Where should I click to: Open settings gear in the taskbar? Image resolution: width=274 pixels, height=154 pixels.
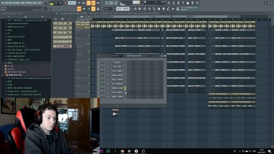[129, 151]
